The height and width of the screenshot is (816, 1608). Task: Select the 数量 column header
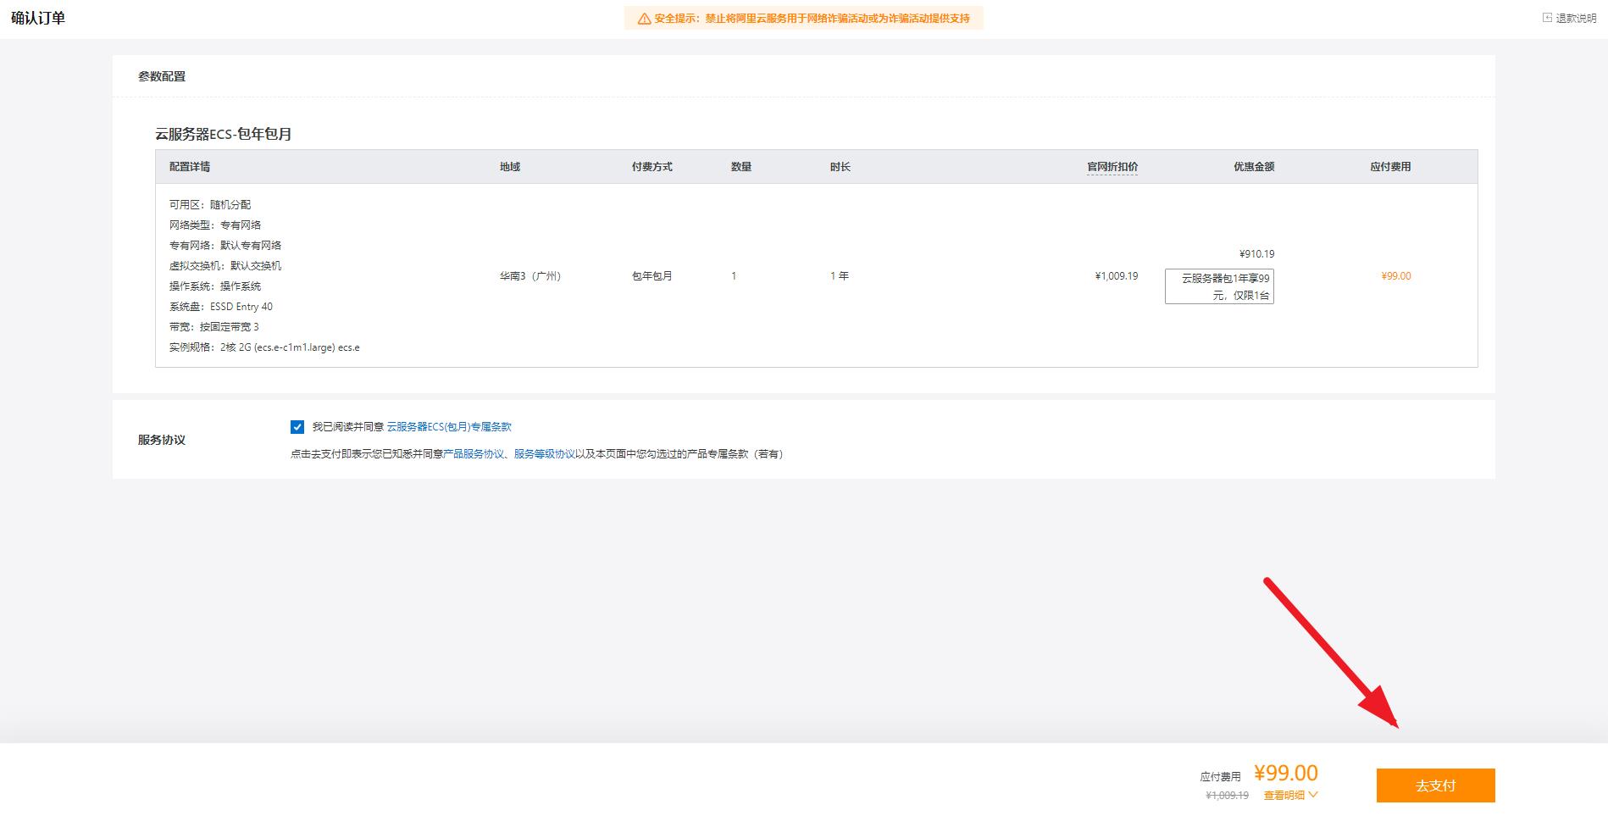[x=741, y=167]
